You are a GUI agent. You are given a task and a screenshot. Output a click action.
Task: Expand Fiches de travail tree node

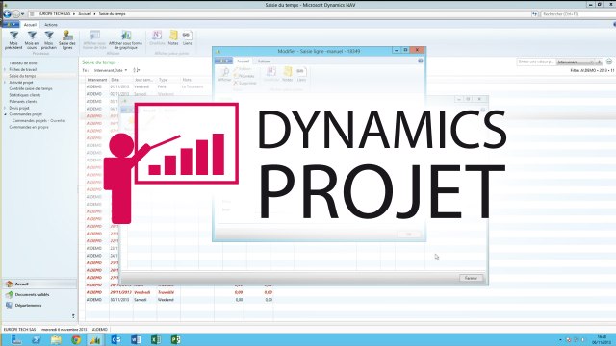click(5, 69)
